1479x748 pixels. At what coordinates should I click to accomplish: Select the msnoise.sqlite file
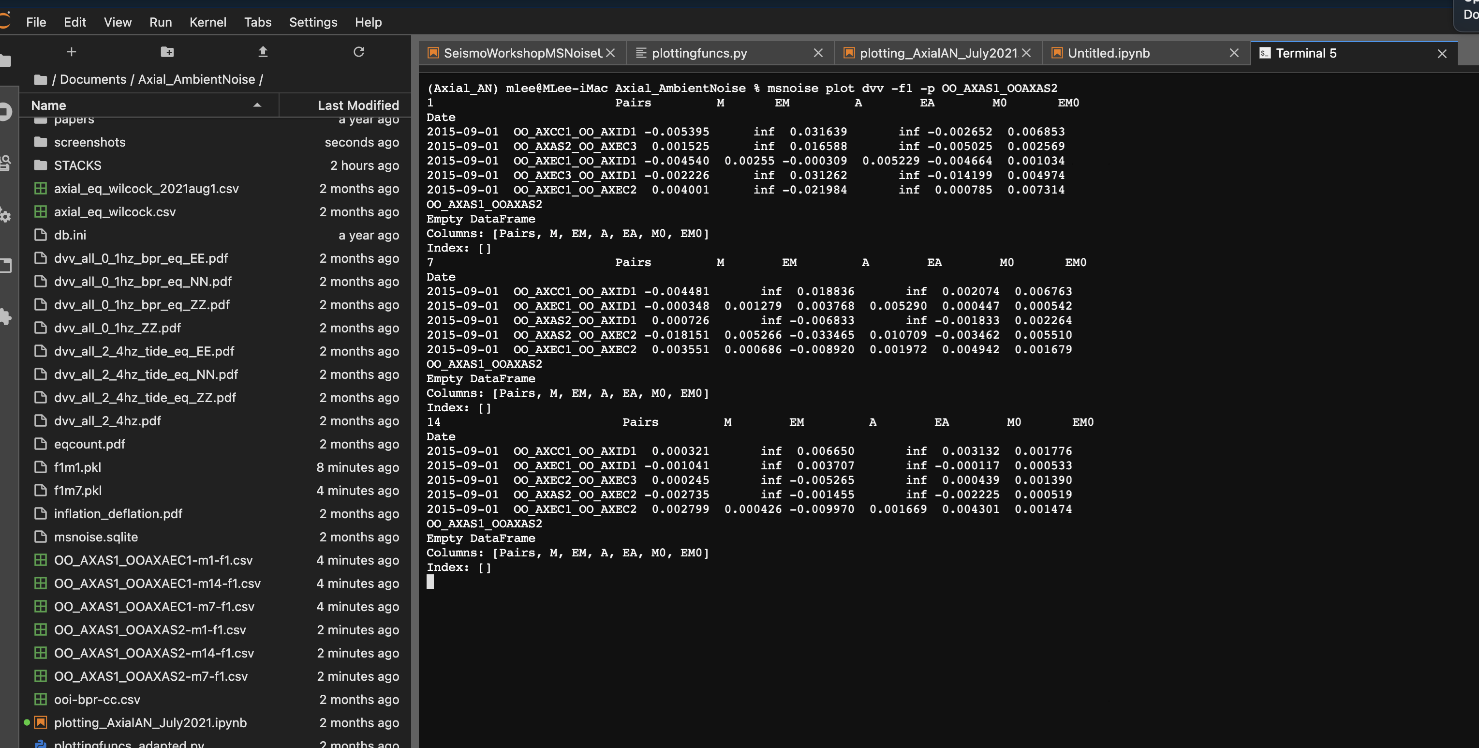click(96, 537)
